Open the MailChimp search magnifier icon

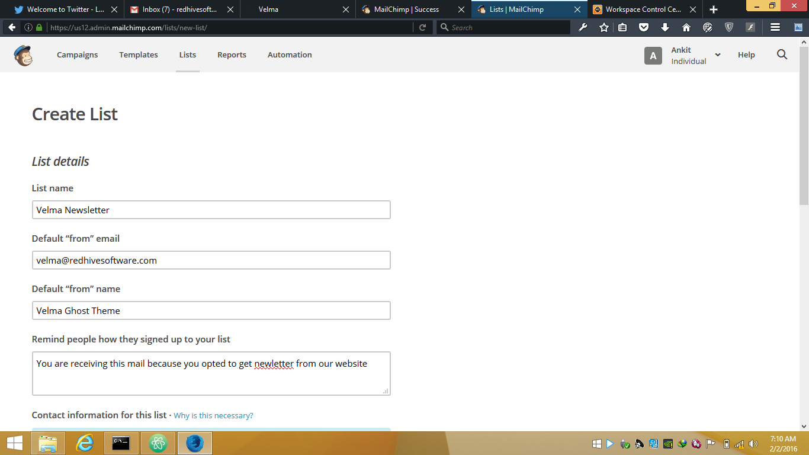(782, 55)
